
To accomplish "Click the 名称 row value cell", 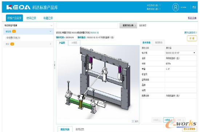I will pyautogui.click(x=181, y=58).
